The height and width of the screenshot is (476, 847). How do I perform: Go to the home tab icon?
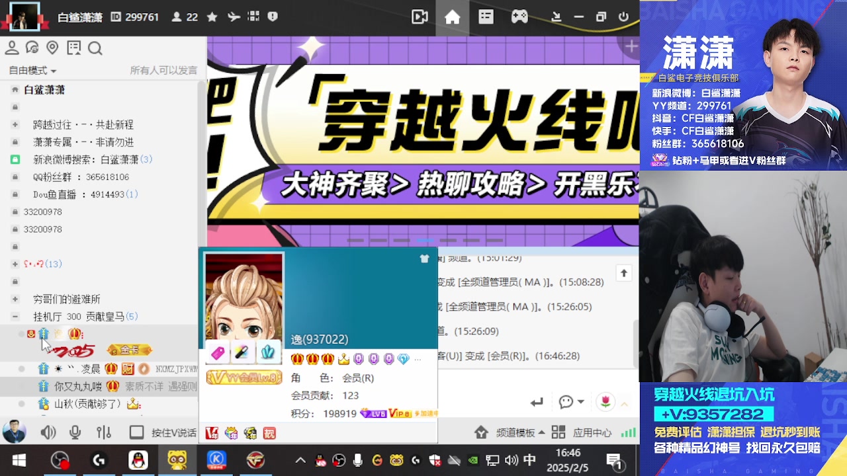(x=453, y=17)
